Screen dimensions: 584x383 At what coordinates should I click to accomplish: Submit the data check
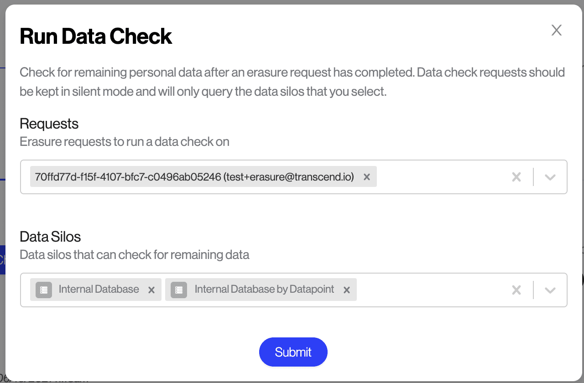[293, 352]
